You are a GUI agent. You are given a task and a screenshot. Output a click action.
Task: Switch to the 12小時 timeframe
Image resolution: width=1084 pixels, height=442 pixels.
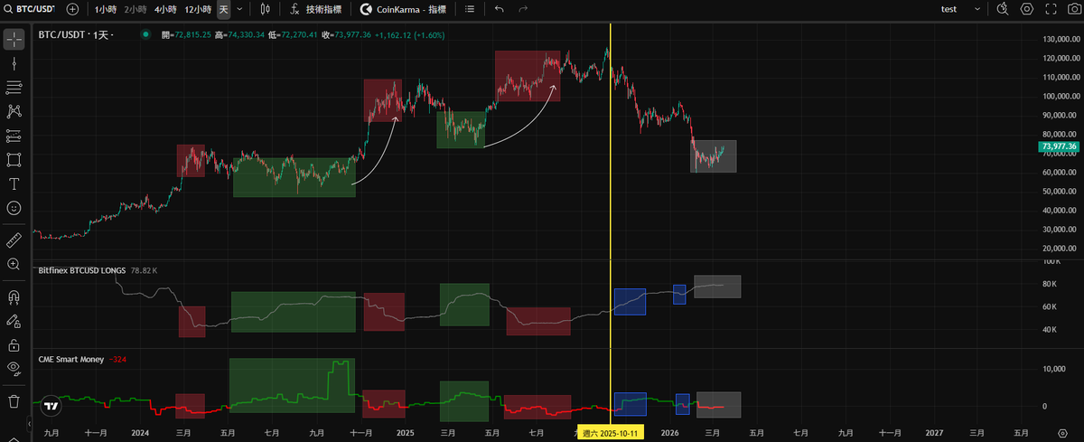[x=198, y=9]
